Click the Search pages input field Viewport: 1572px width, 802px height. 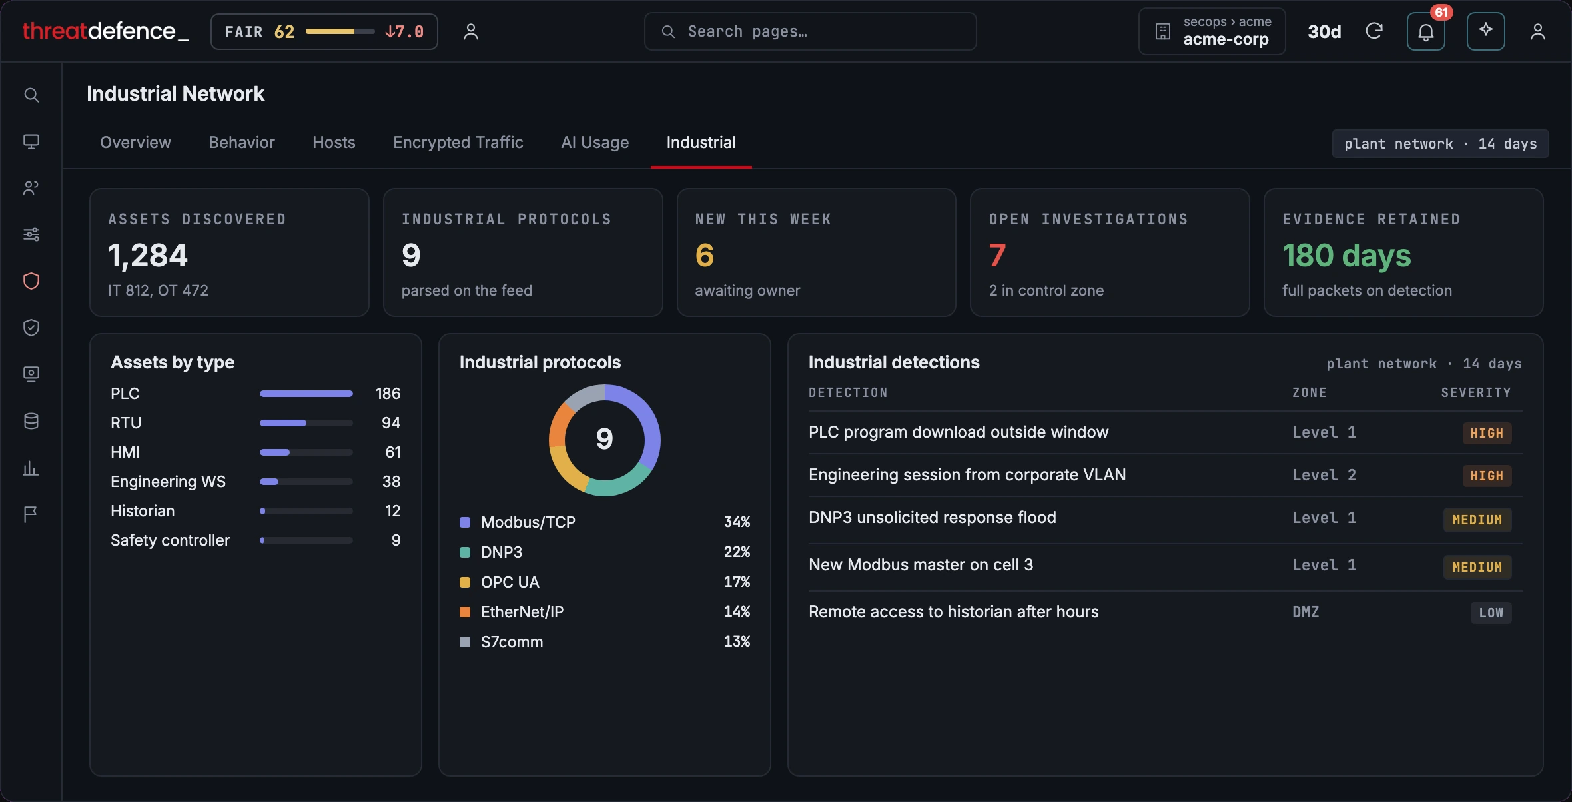click(x=811, y=31)
